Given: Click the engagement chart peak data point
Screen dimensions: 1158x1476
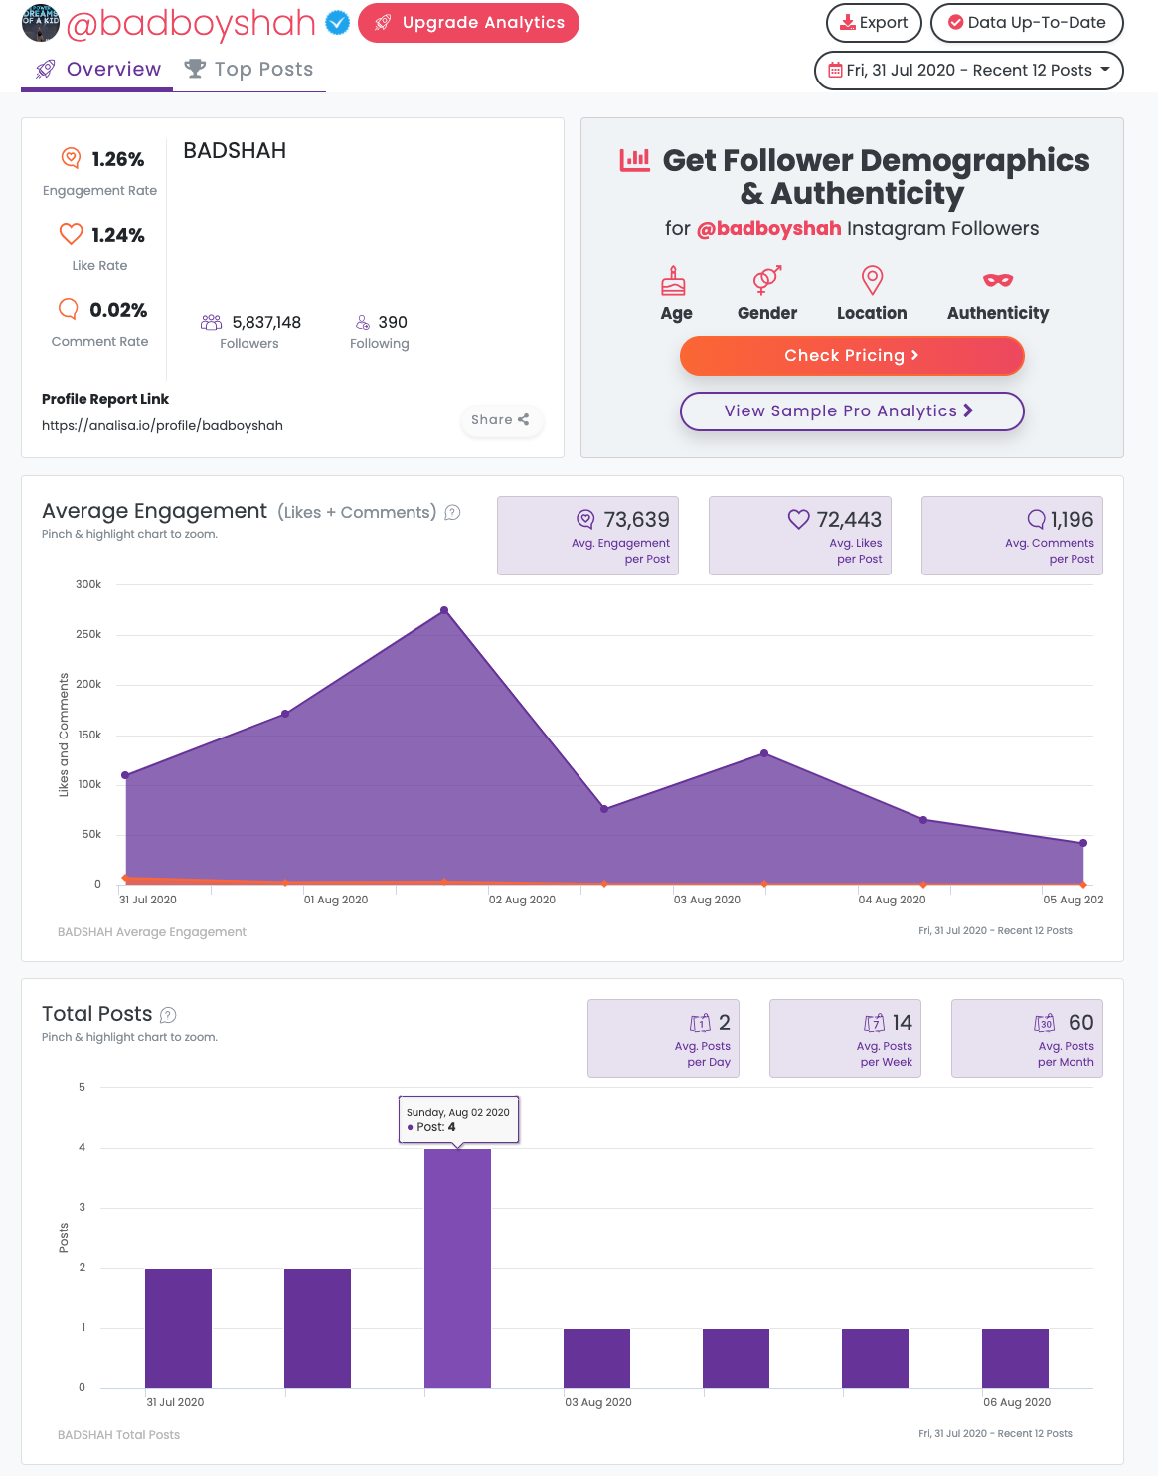Looking at the screenshot, I should coord(444,610).
